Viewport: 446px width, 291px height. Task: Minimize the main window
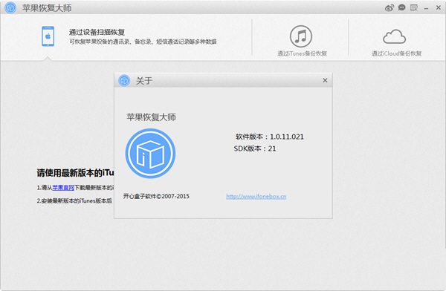click(426, 8)
